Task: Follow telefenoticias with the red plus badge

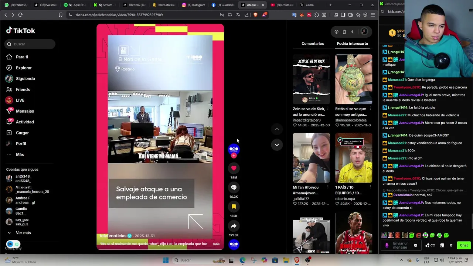Action: pos(234,156)
